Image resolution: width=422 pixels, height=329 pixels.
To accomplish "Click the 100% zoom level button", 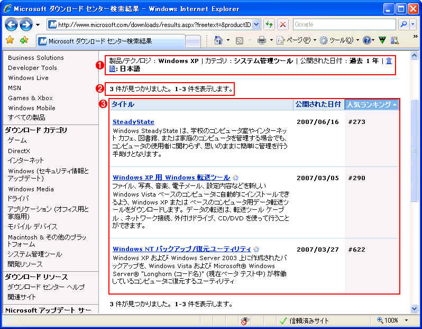I will click(x=388, y=321).
